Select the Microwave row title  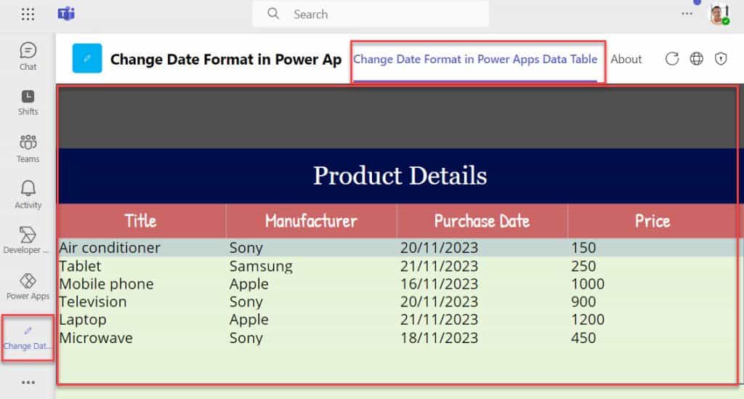point(96,338)
